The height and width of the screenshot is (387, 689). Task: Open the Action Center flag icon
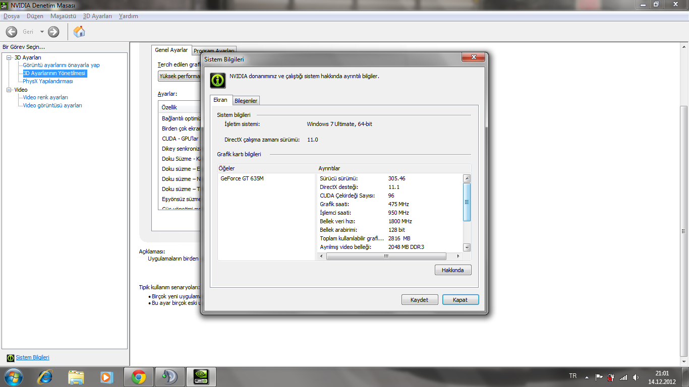click(599, 377)
